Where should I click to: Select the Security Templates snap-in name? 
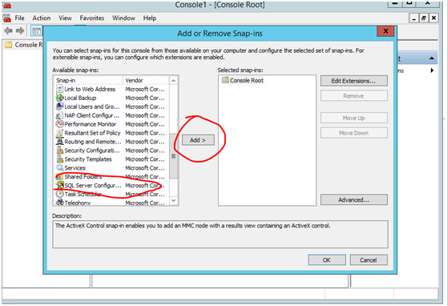click(x=88, y=159)
